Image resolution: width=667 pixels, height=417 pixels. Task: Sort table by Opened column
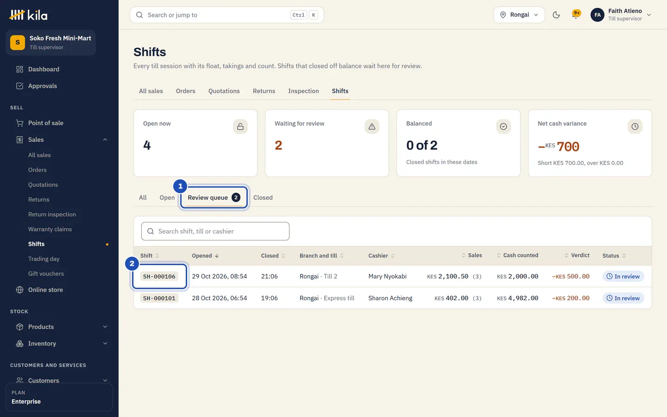coord(205,256)
